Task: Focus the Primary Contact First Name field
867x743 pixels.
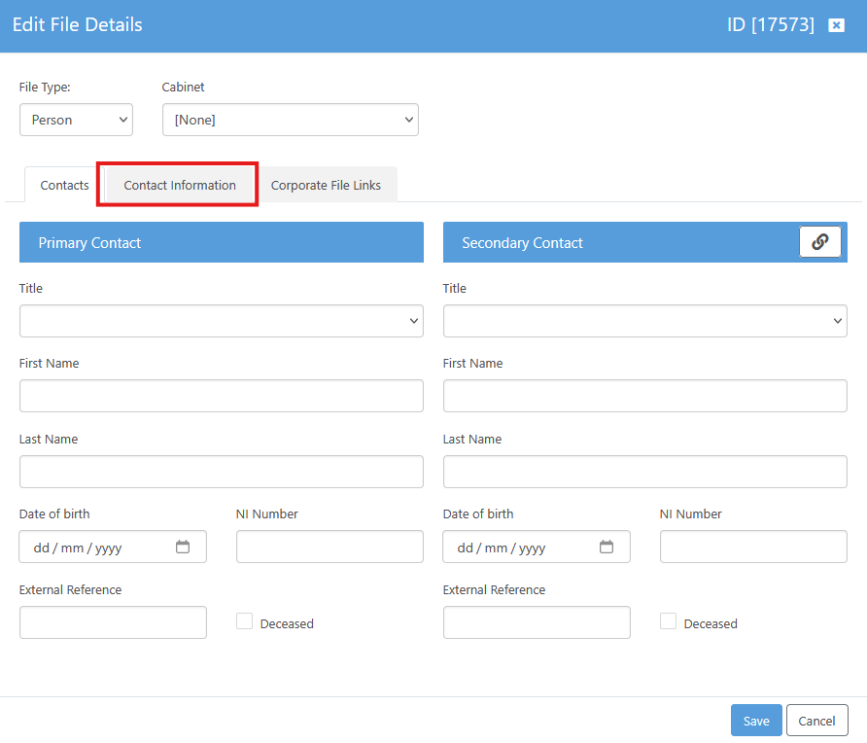Action: click(x=222, y=396)
